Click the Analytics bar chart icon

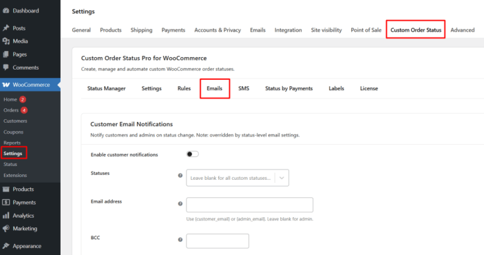pos(6,216)
